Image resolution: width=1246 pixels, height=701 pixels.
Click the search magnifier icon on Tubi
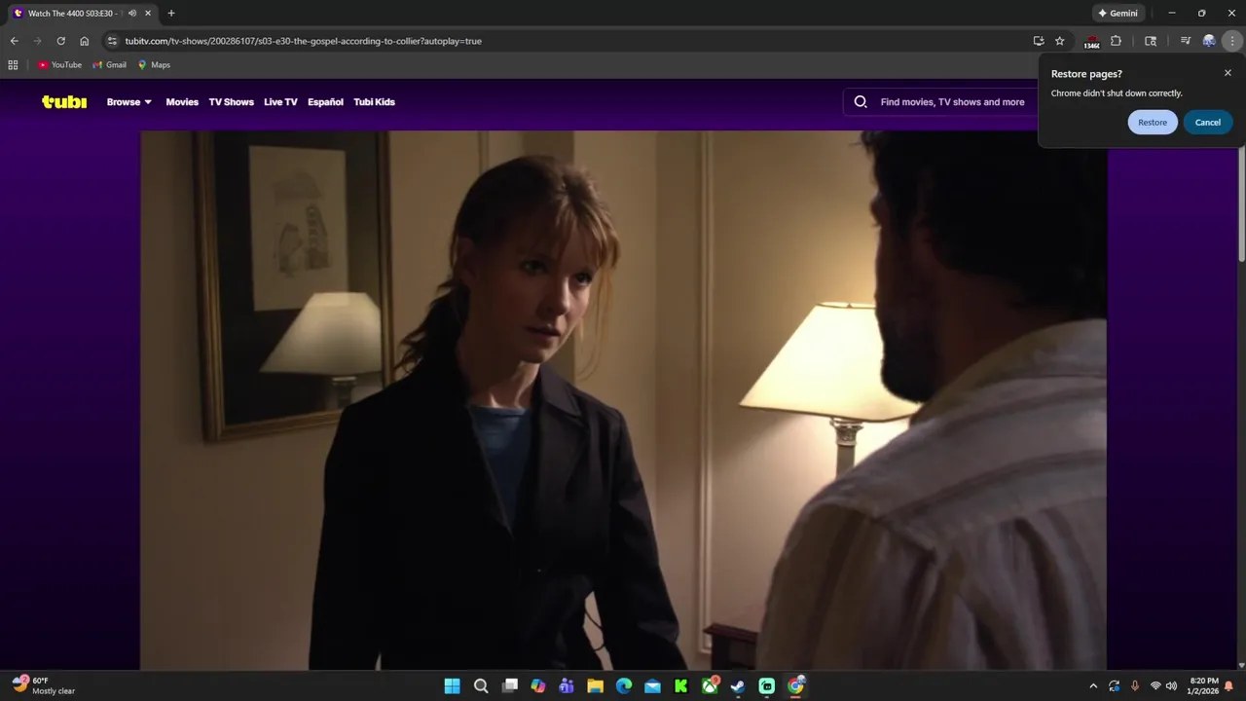861,101
